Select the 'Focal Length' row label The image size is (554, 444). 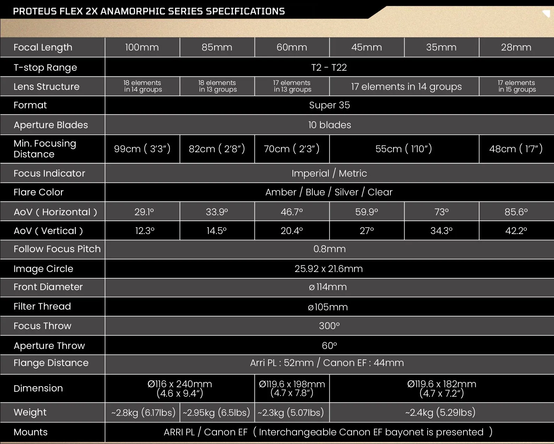coord(43,47)
